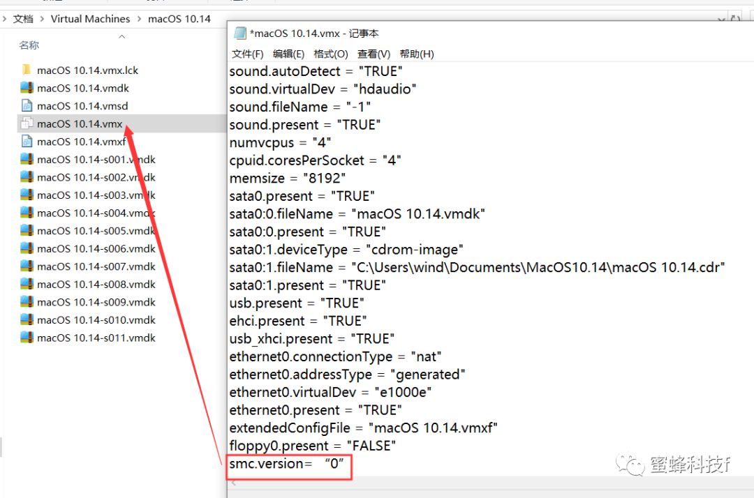Screen dimensions: 754x498
Task: Click the macOS 10.14-s006.vmdk file icon
Action: [x=27, y=248]
